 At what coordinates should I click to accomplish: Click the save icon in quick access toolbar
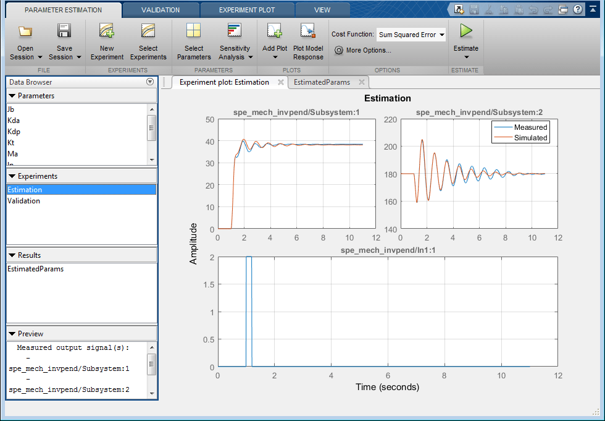[x=474, y=10]
